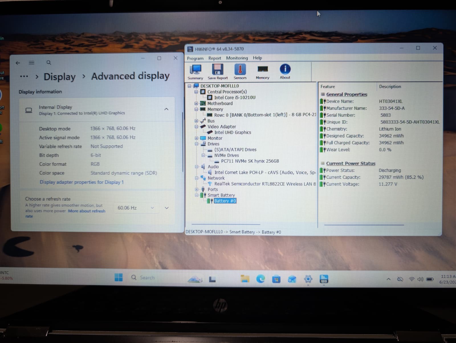The width and height of the screenshot is (456, 343).
Task: Collapse the Video Adapter branch
Action: coord(196,126)
